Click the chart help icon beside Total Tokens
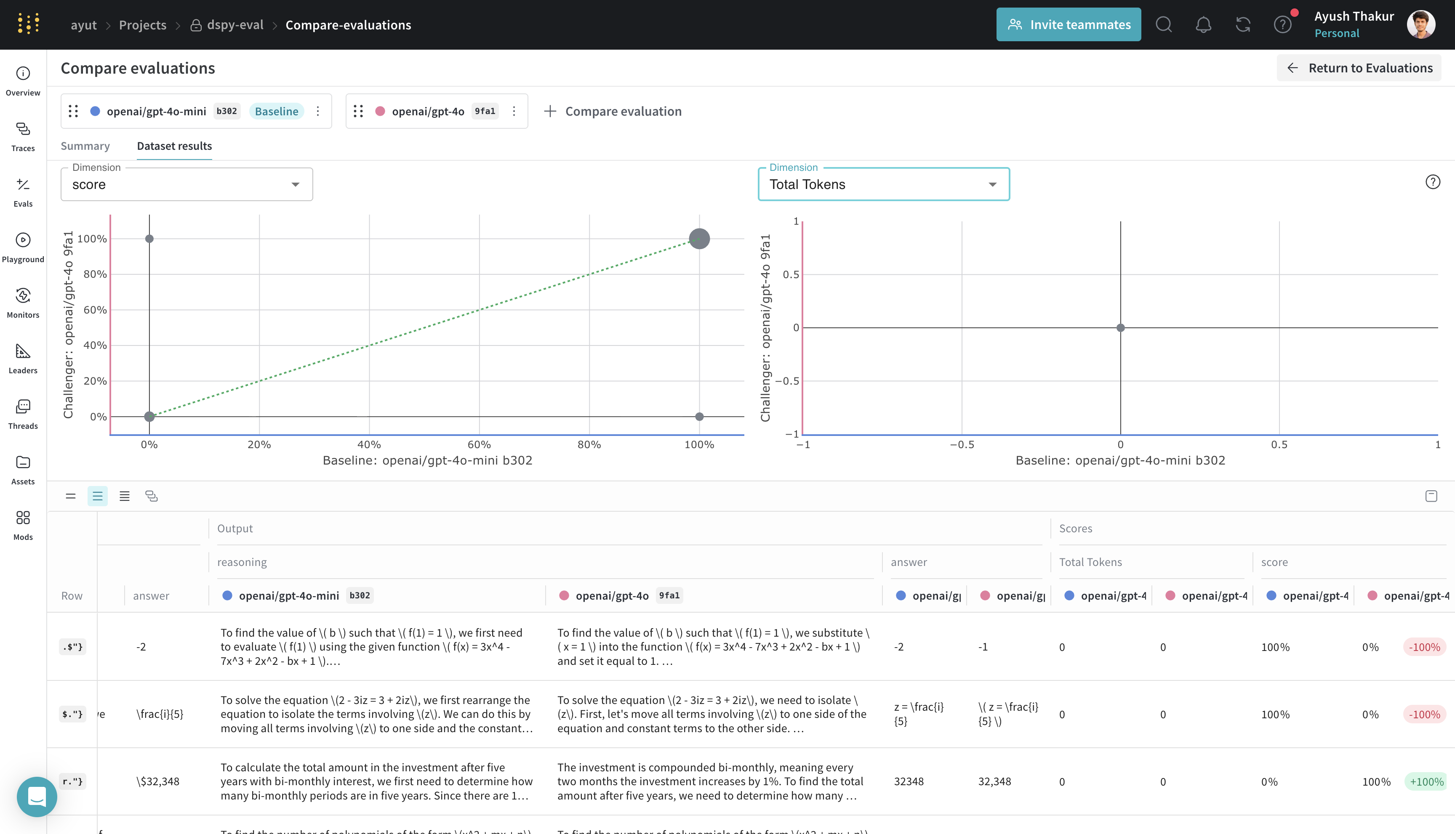 coord(1433,182)
